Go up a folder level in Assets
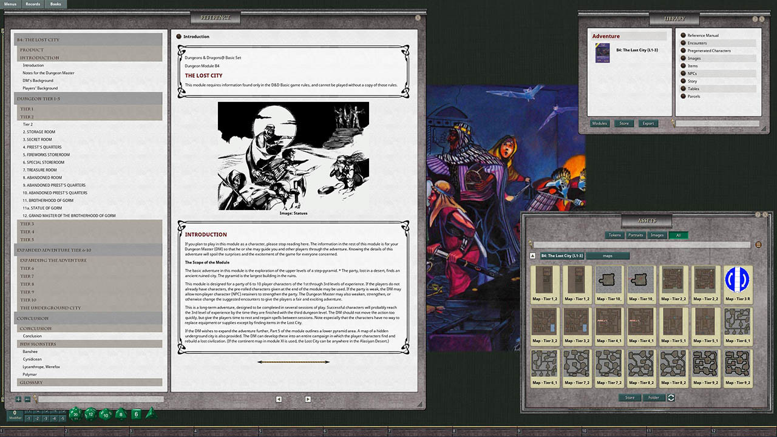This screenshot has width=777, height=437. pyautogui.click(x=532, y=256)
